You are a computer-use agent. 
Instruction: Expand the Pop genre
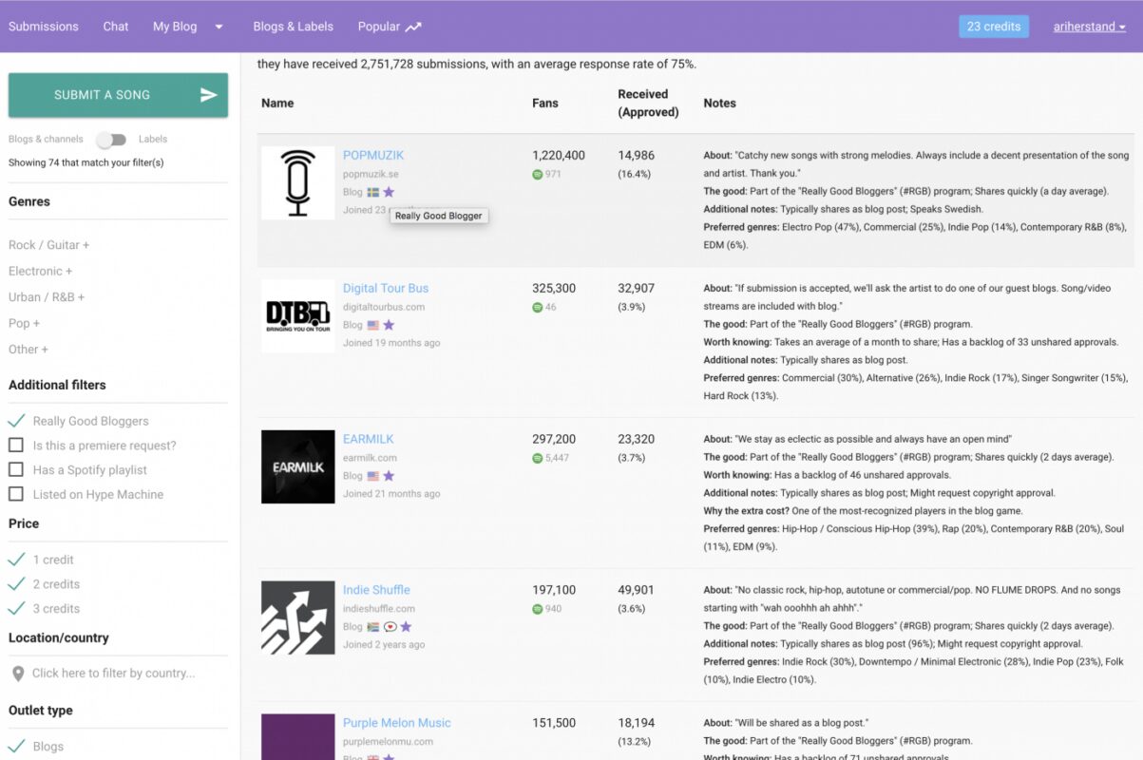click(x=24, y=323)
